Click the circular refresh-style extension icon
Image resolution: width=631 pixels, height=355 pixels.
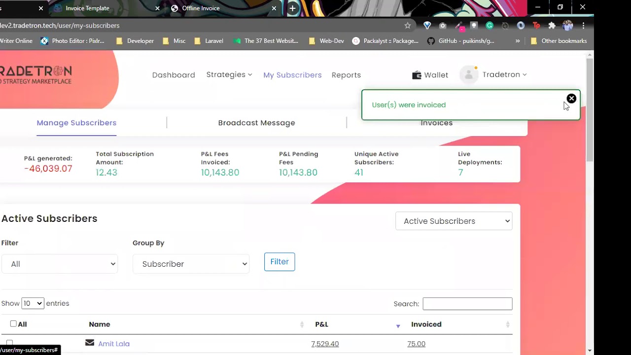pos(505,26)
